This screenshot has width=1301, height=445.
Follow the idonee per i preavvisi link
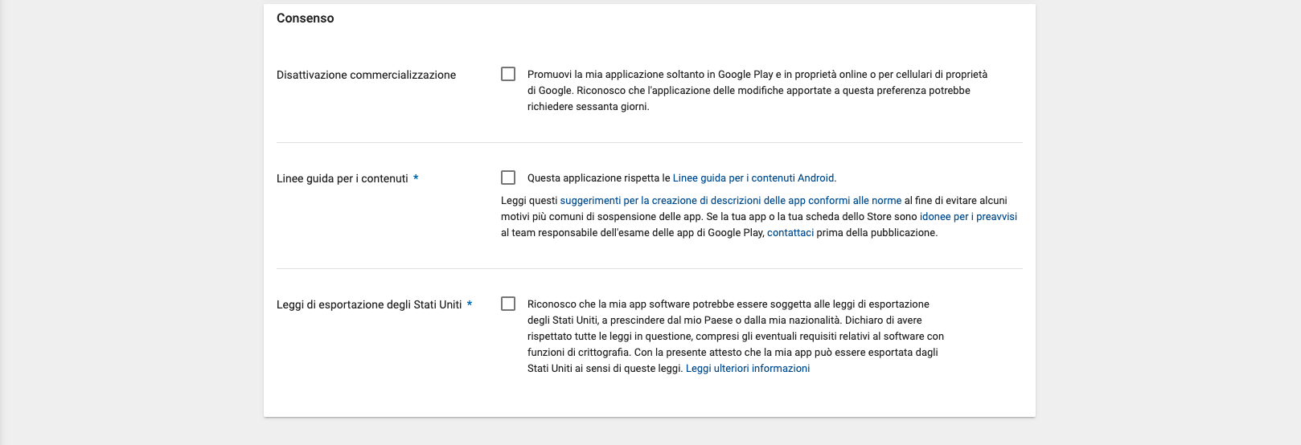(968, 217)
